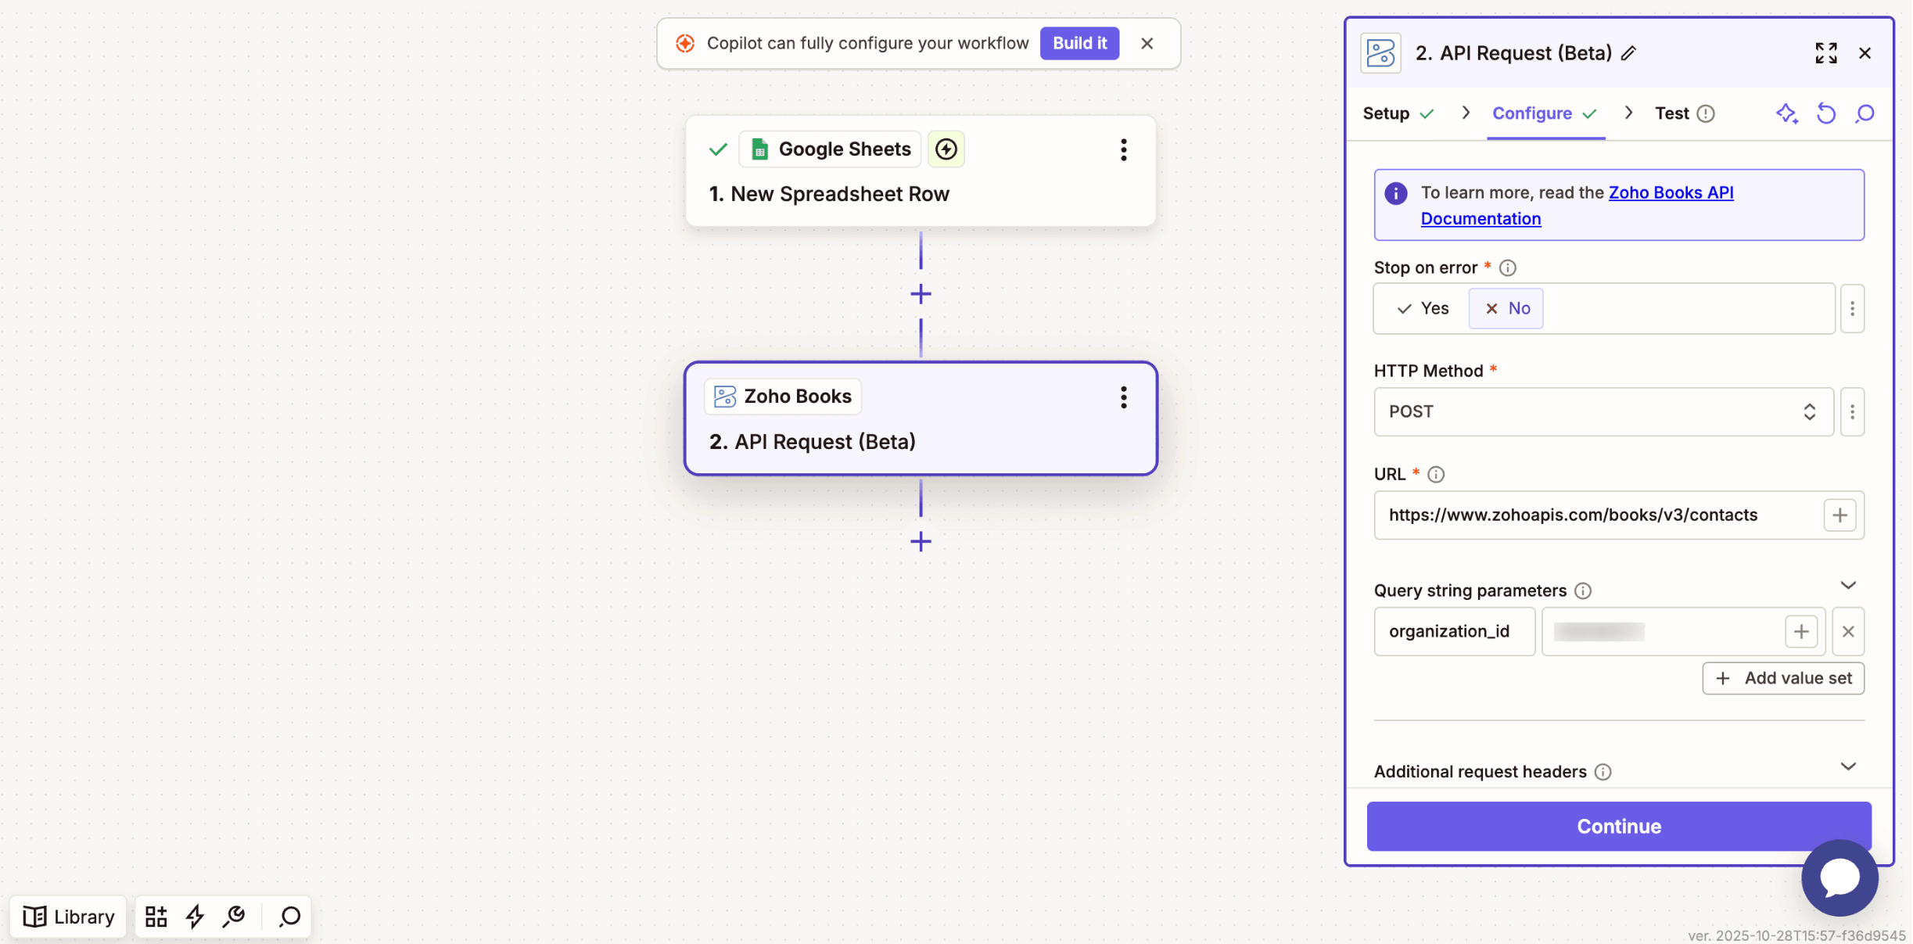
Task: Click the reset arrow icon near Test tab
Action: point(1827,113)
